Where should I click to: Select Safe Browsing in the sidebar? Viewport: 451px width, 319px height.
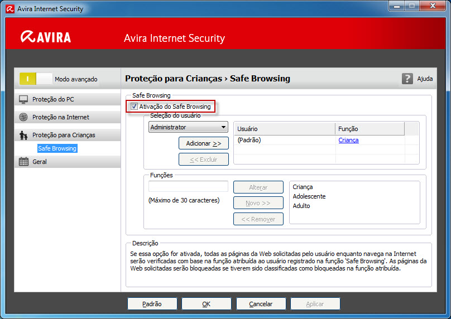[x=57, y=148]
